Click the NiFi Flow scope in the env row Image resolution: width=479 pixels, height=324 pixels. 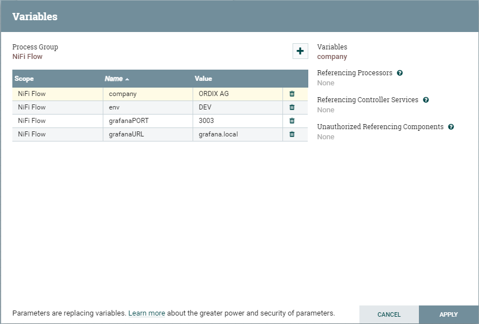coord(58,107)
